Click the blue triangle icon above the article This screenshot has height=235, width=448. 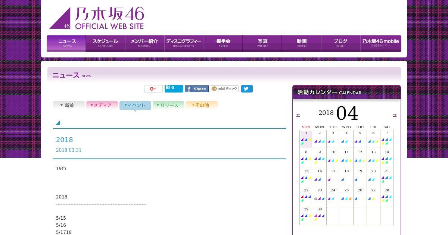pos(58,123)
